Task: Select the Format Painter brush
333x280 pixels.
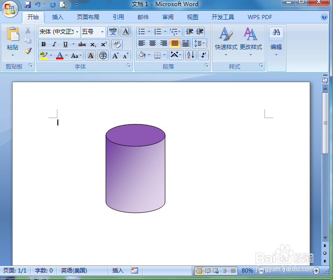Action: (x=28, y=50)
